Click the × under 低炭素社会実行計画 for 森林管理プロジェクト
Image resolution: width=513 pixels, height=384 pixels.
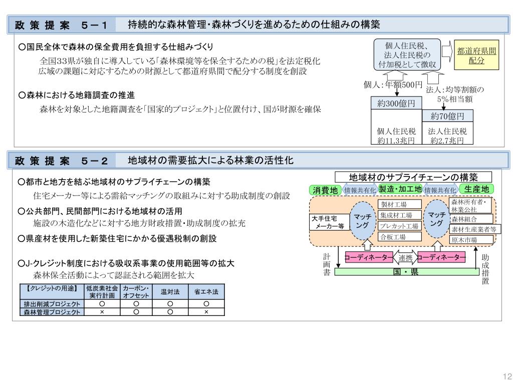[102, 312]
